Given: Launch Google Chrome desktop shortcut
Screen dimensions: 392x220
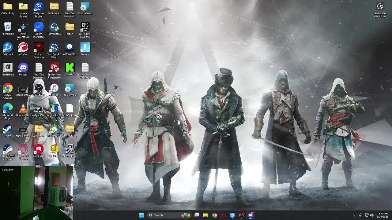Looking at the screenshot, I should 8,91.
